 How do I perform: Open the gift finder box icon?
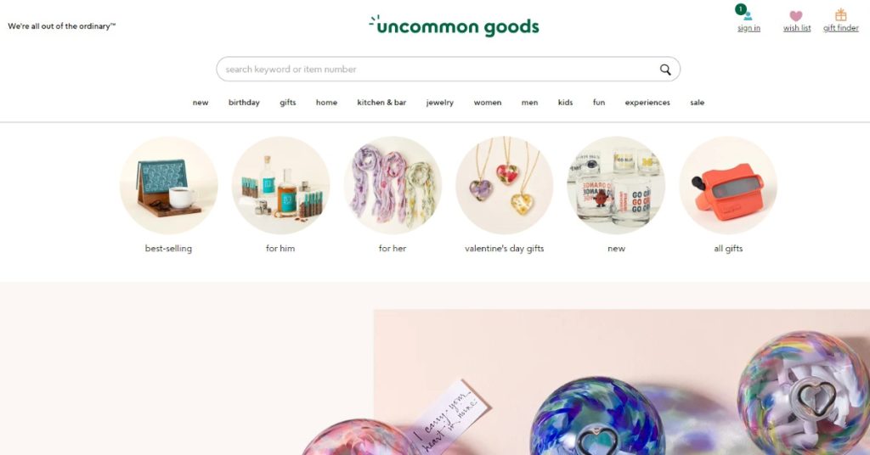pyautogui.click(x=840, y=15)
